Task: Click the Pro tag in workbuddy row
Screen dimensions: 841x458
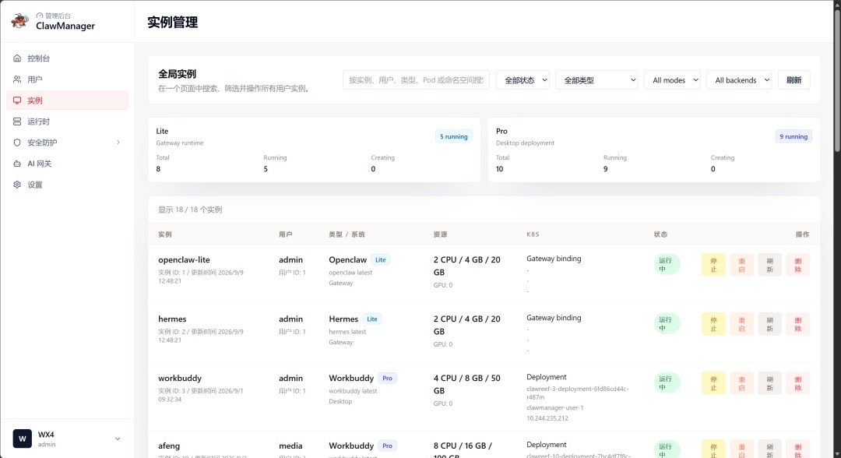Action: tap(387, 378)
